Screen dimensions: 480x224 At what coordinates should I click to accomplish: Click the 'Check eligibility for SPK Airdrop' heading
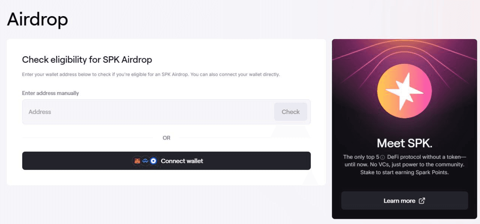coord(87,60)
